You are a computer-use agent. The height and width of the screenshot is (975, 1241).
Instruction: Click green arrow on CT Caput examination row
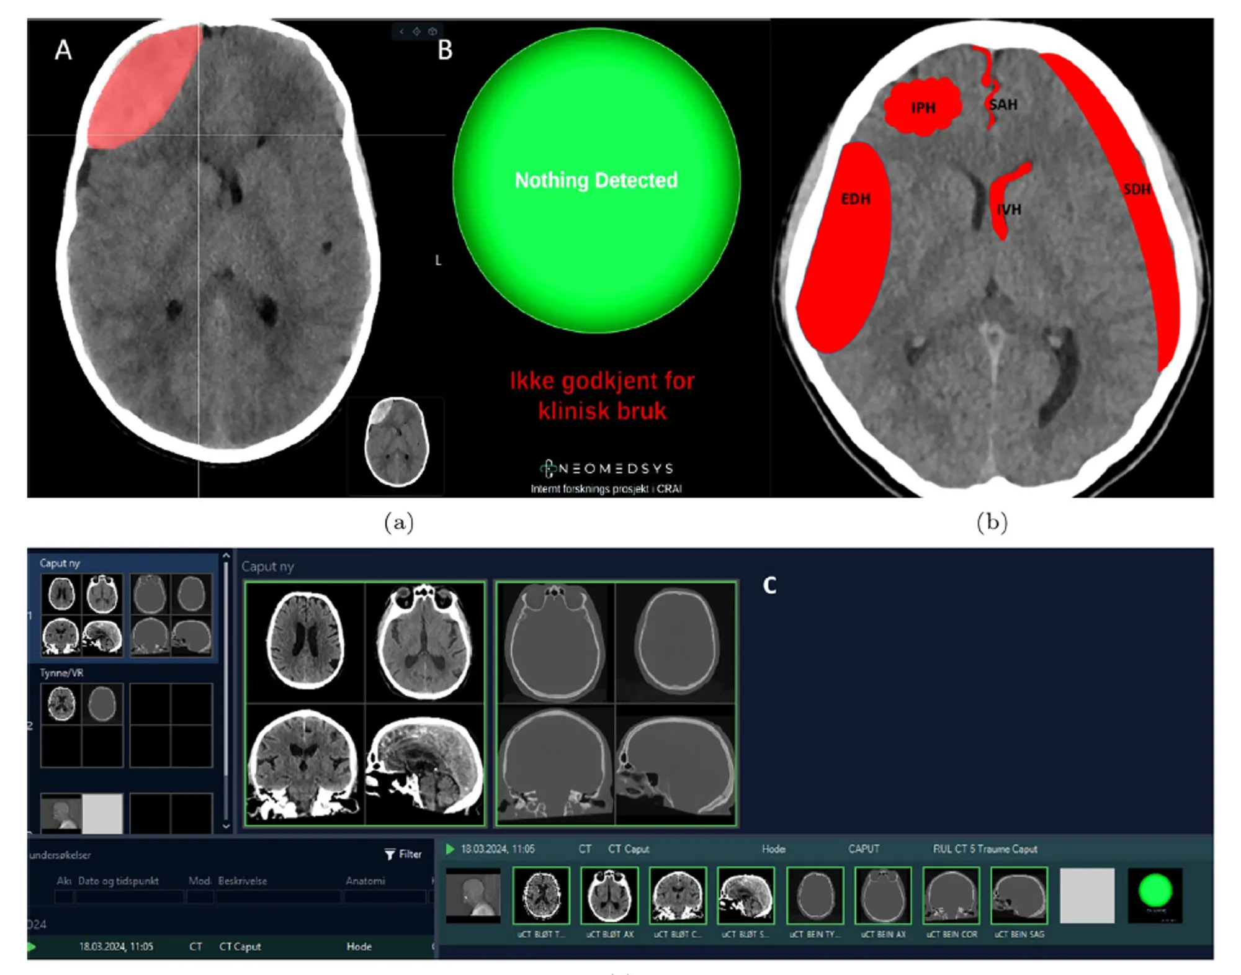pyautogui.click(x=32, y=946)
